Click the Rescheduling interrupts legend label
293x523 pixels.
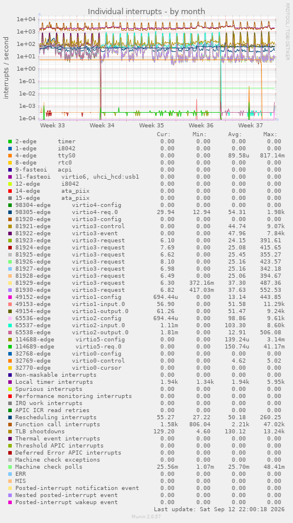click(x=55, y=417)
